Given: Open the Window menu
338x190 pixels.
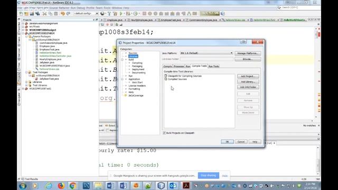Looking at the screenshot, I should pos(117,8).
